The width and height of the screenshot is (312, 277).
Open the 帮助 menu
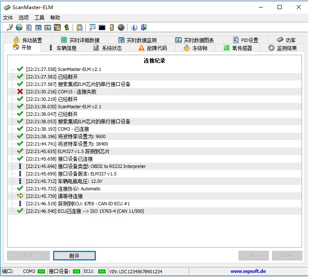55,18
